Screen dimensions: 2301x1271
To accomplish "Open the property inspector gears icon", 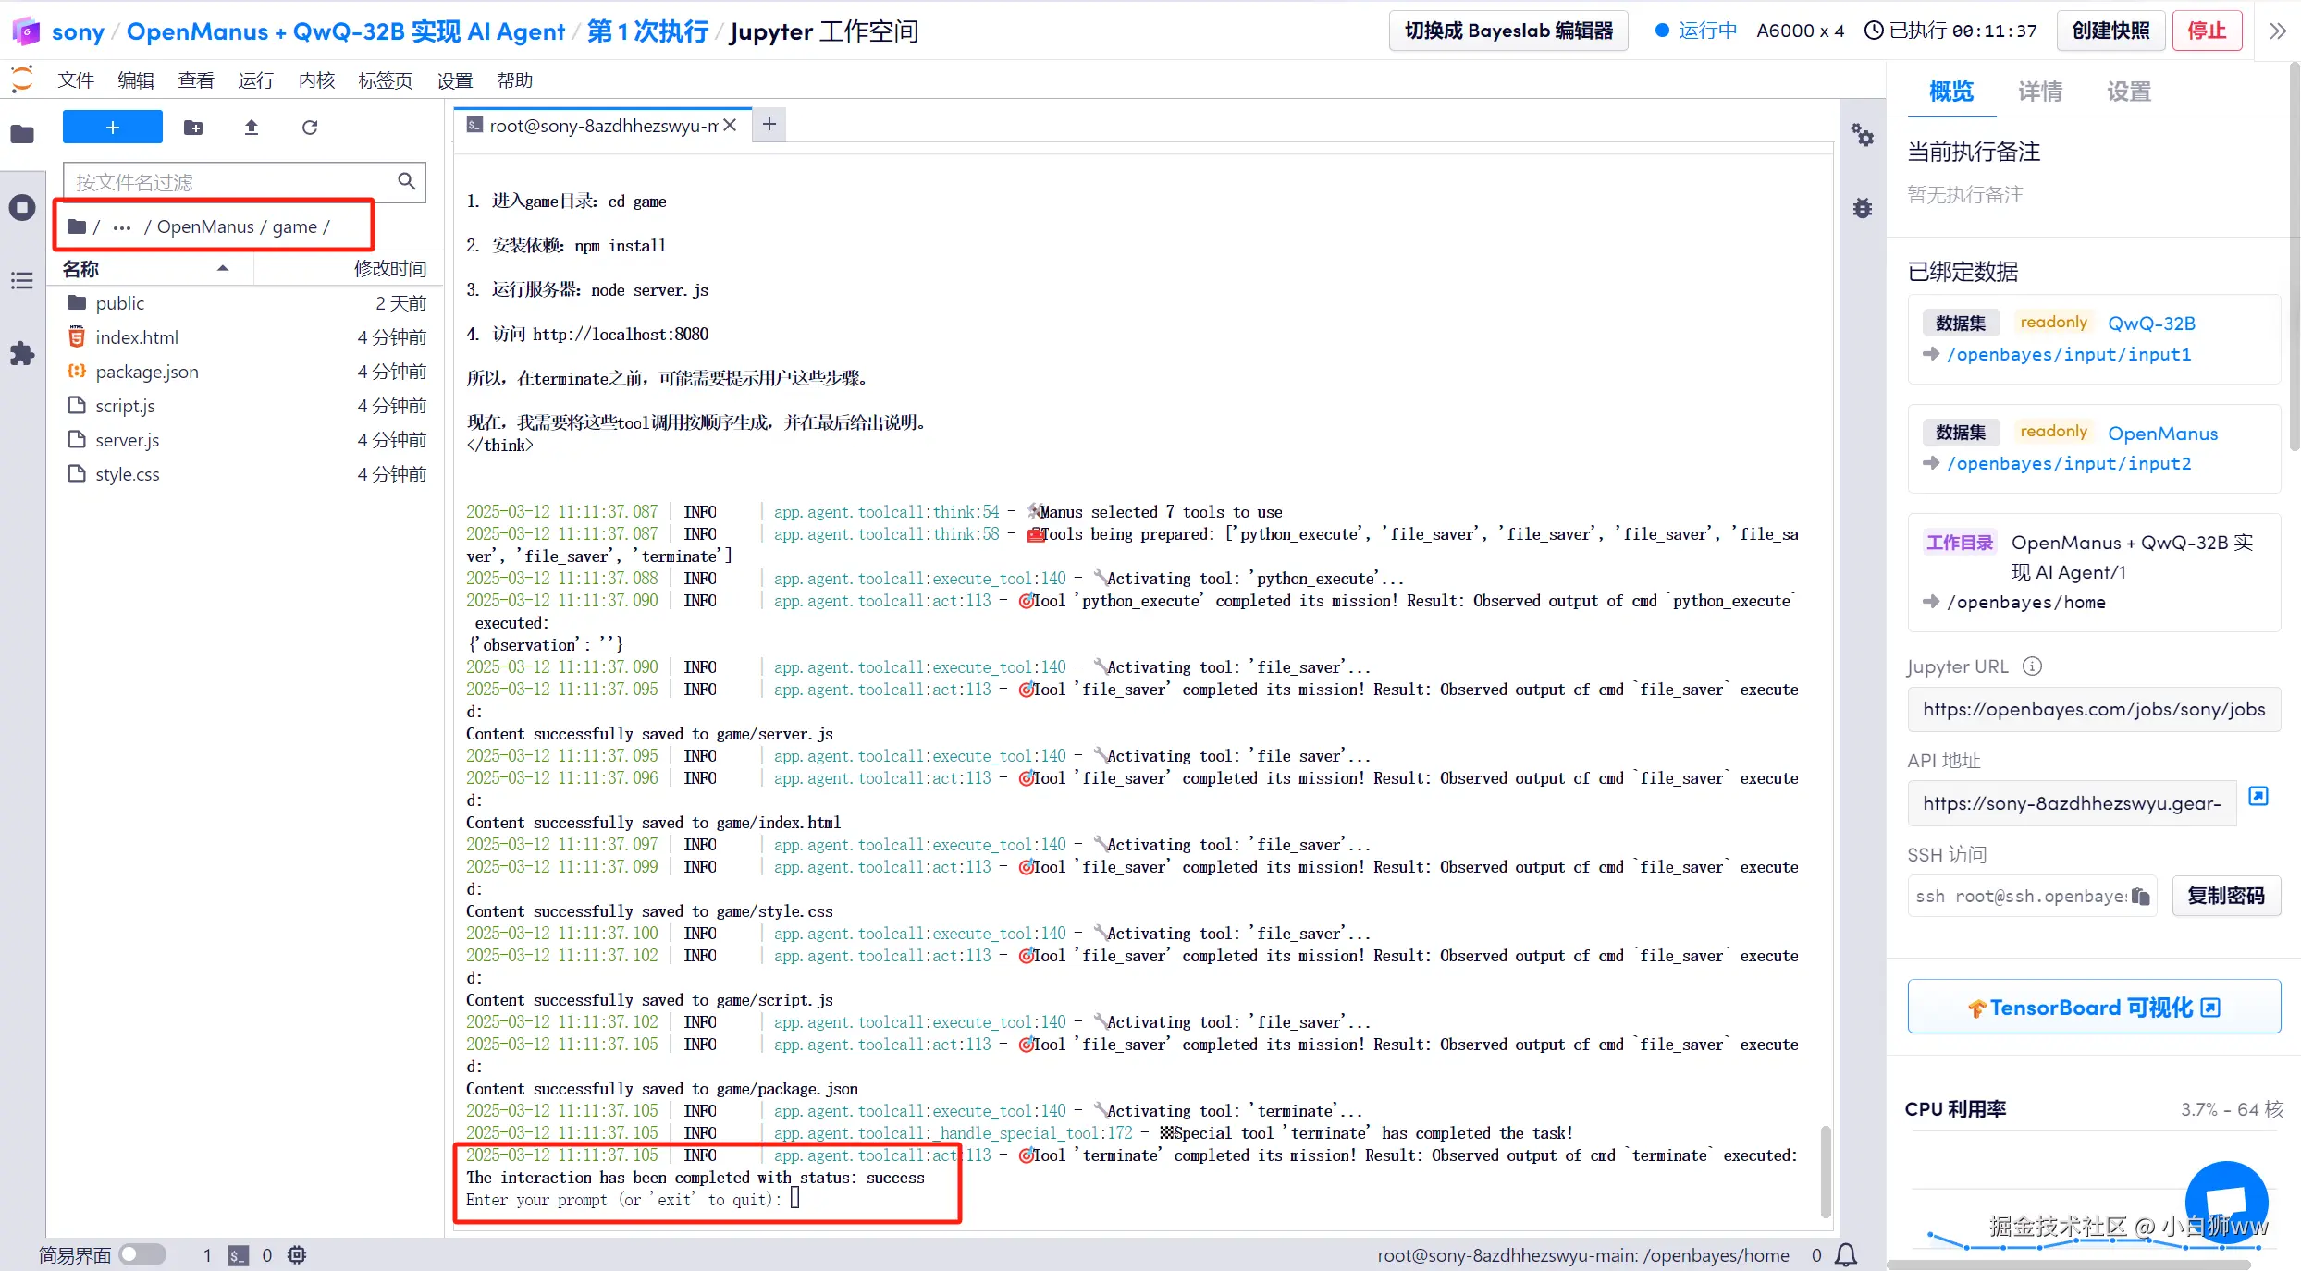I will pos(1862,136).
